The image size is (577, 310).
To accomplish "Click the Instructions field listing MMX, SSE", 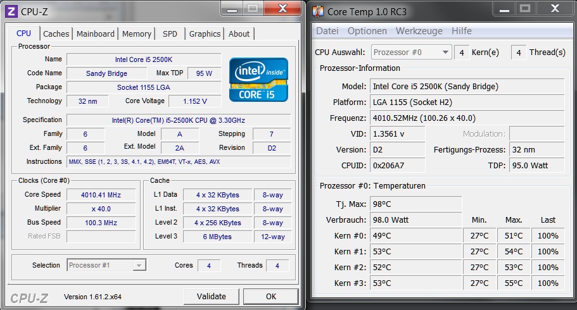I will click(178, 162).
